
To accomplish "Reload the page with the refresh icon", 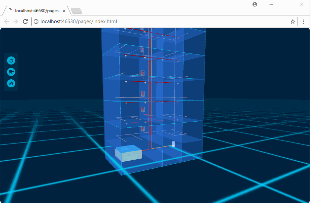I will click(x=25, y=22).
